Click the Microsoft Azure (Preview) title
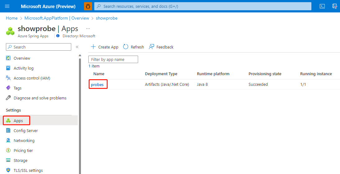 (x=48, y=6)
